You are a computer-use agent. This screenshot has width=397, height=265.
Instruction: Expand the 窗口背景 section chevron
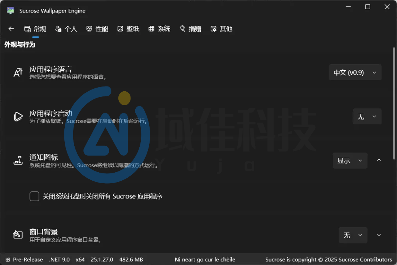[x=379, y=235]
